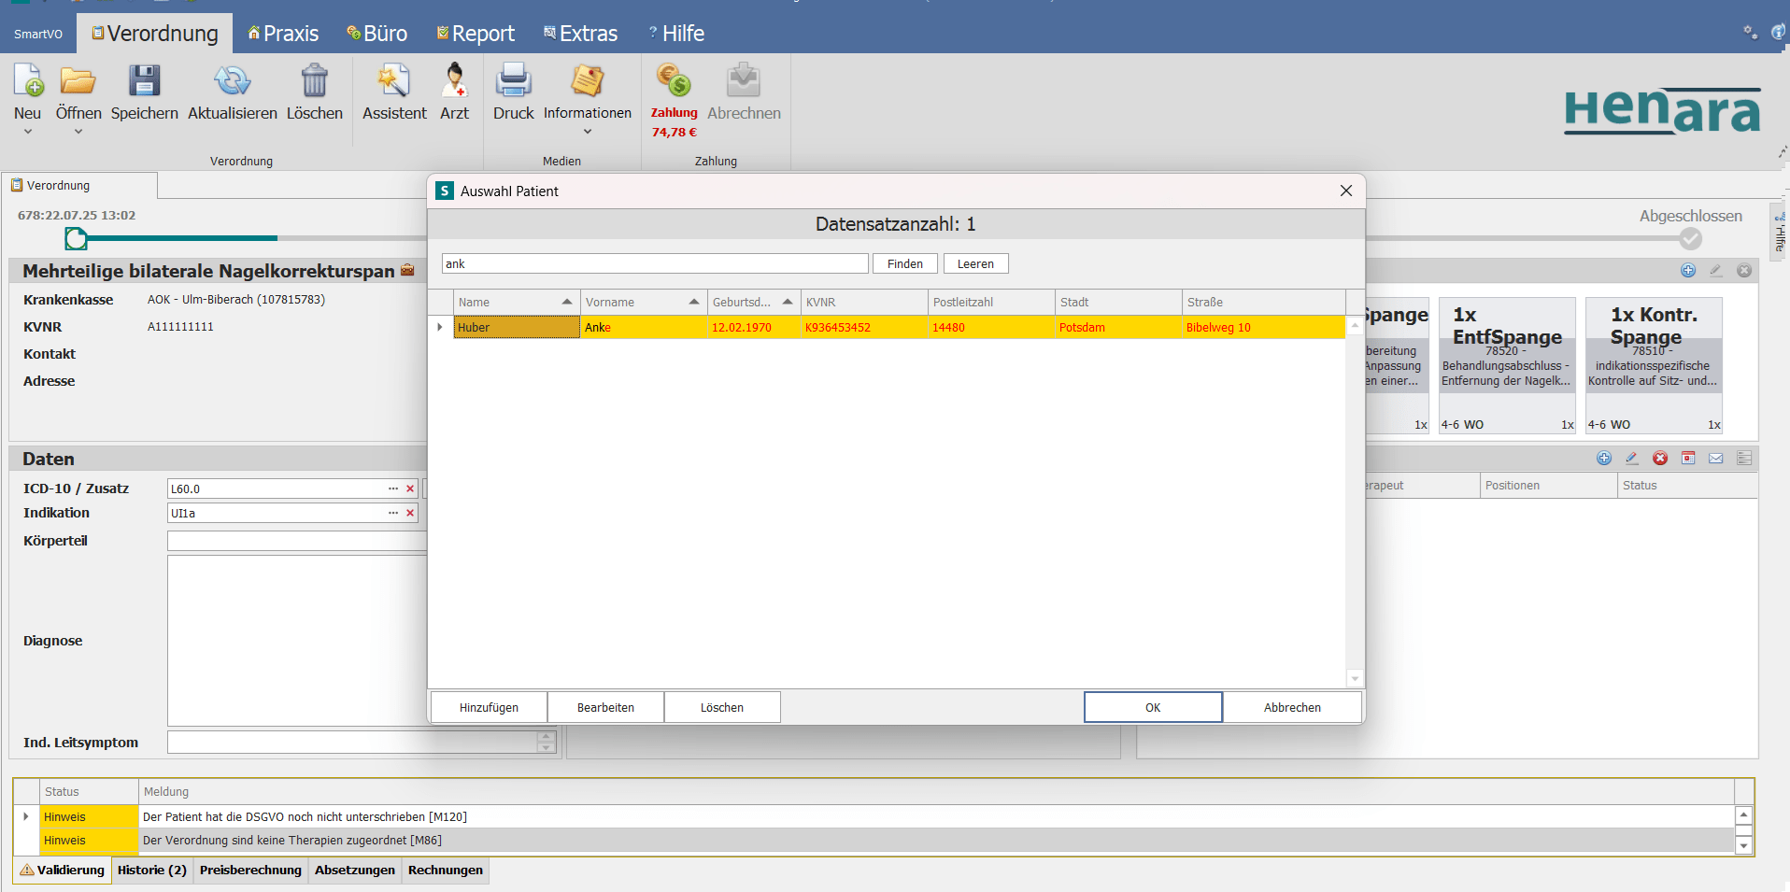This screenshot has width=1790, height=892.
Task: Click the Löschen trash bin icon
Action: click(x=314, y=81)
